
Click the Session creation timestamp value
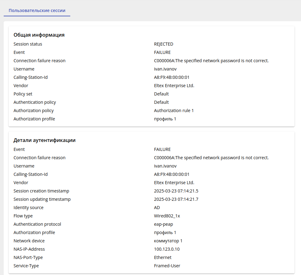pyautogui.click(x=176, y=191)
